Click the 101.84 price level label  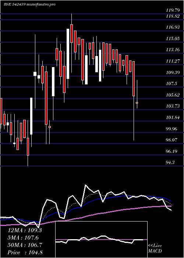(173, 118)
